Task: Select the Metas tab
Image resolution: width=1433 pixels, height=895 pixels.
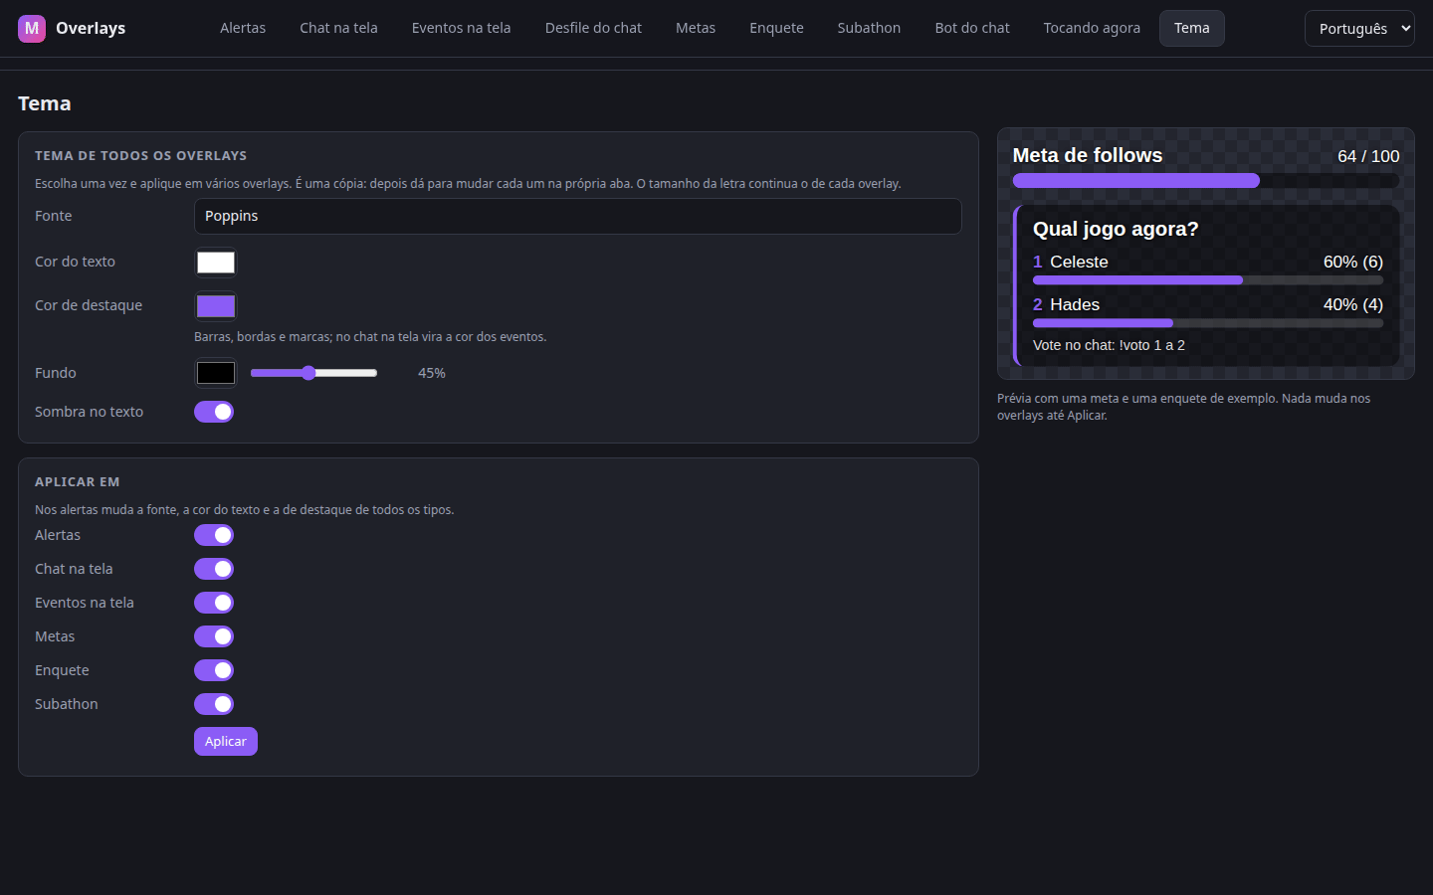Action: (696, 28)
